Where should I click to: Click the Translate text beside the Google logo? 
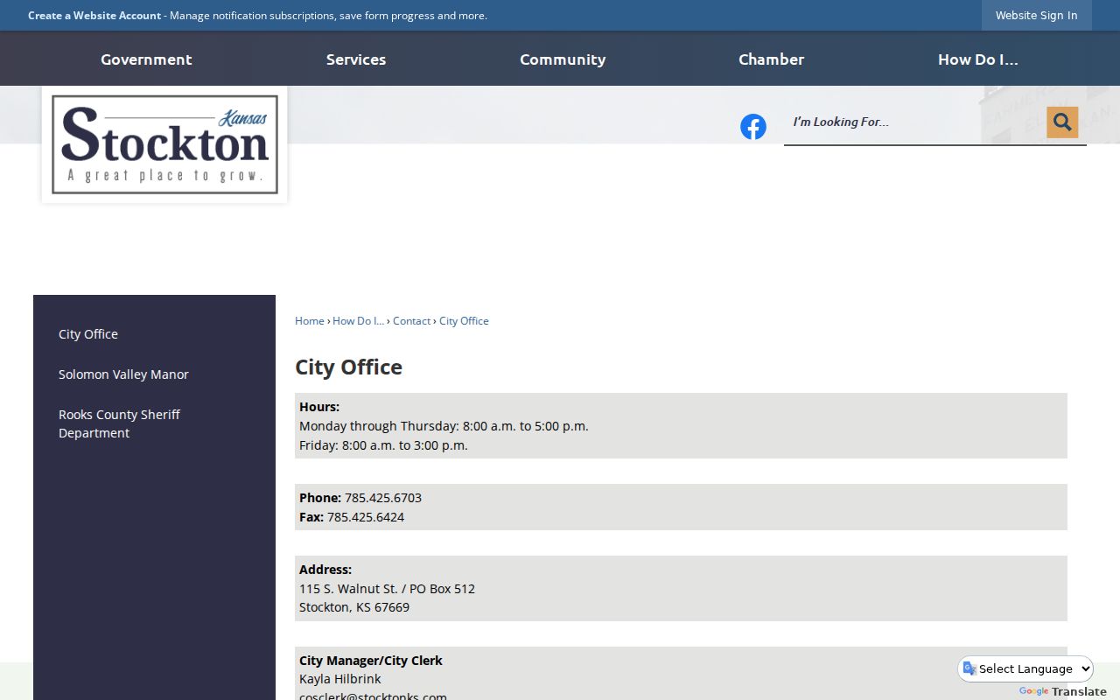1079,691
